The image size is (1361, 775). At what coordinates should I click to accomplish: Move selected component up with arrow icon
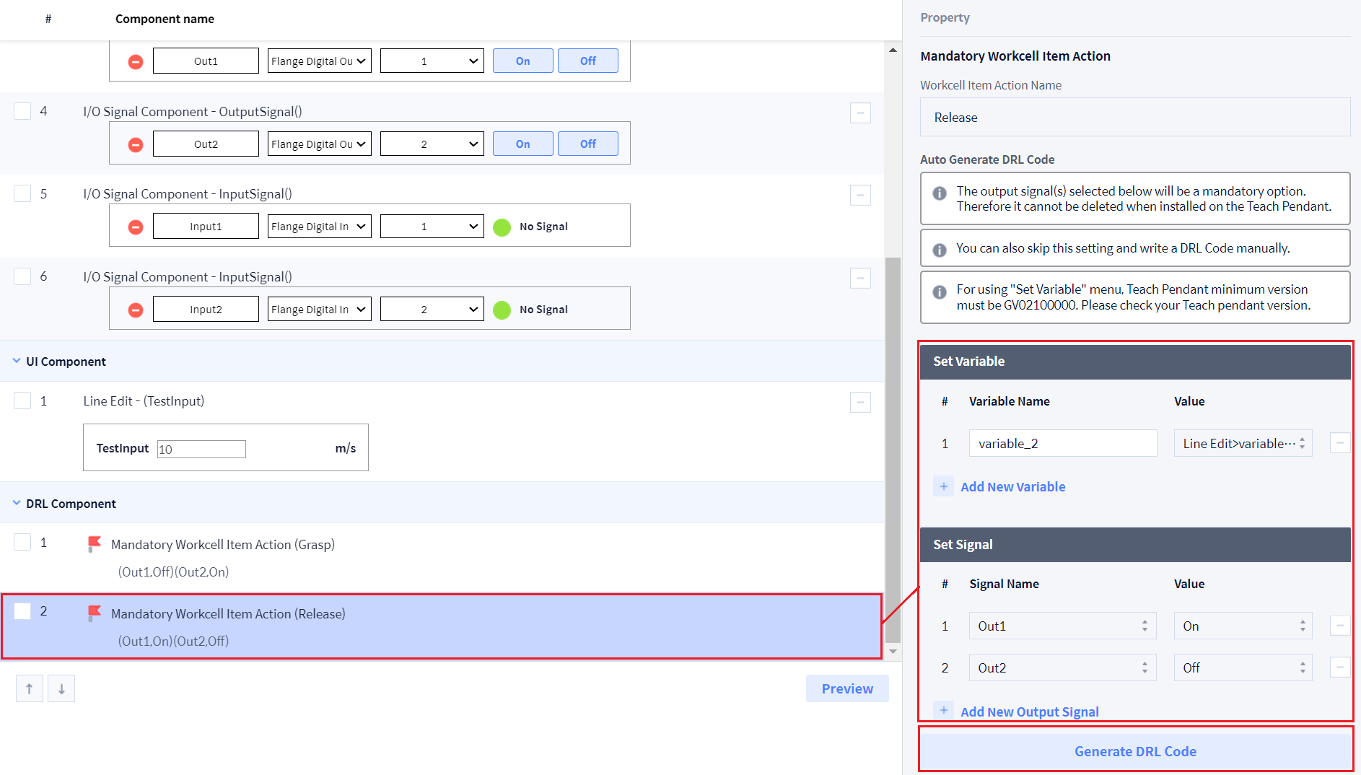coord(30,688)
